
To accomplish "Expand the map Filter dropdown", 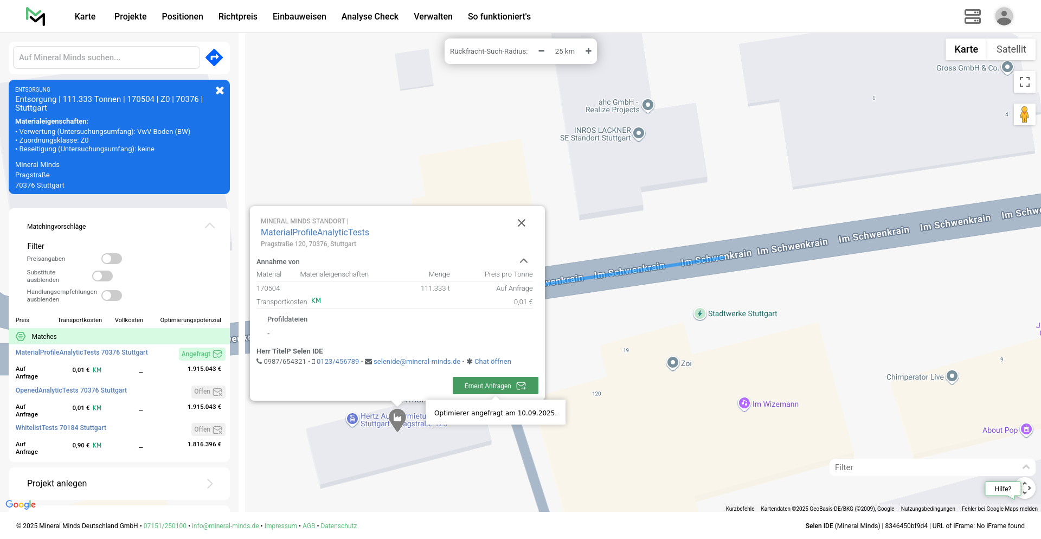I will [1025, 467].
